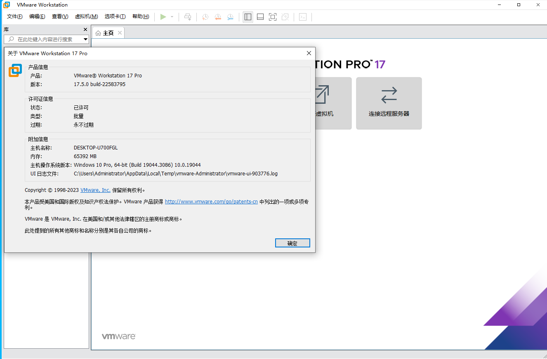Close the About VMware Workstation dialog

point(309,53)
